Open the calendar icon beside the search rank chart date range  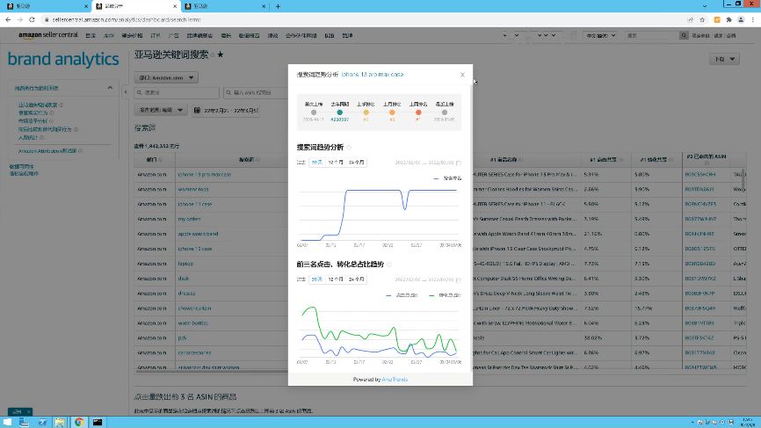(x=459, y=163)
